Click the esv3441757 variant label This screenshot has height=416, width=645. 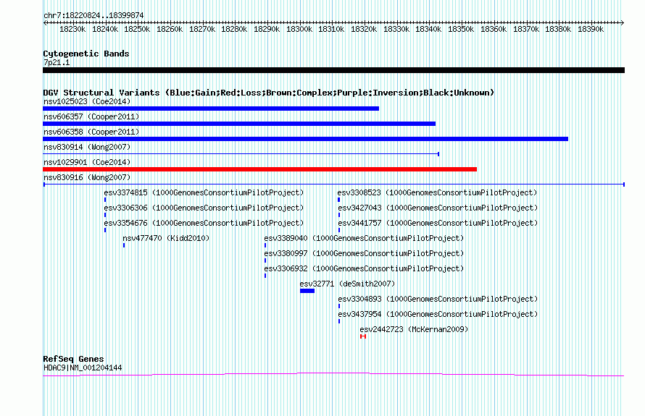(x=438, y=223)
